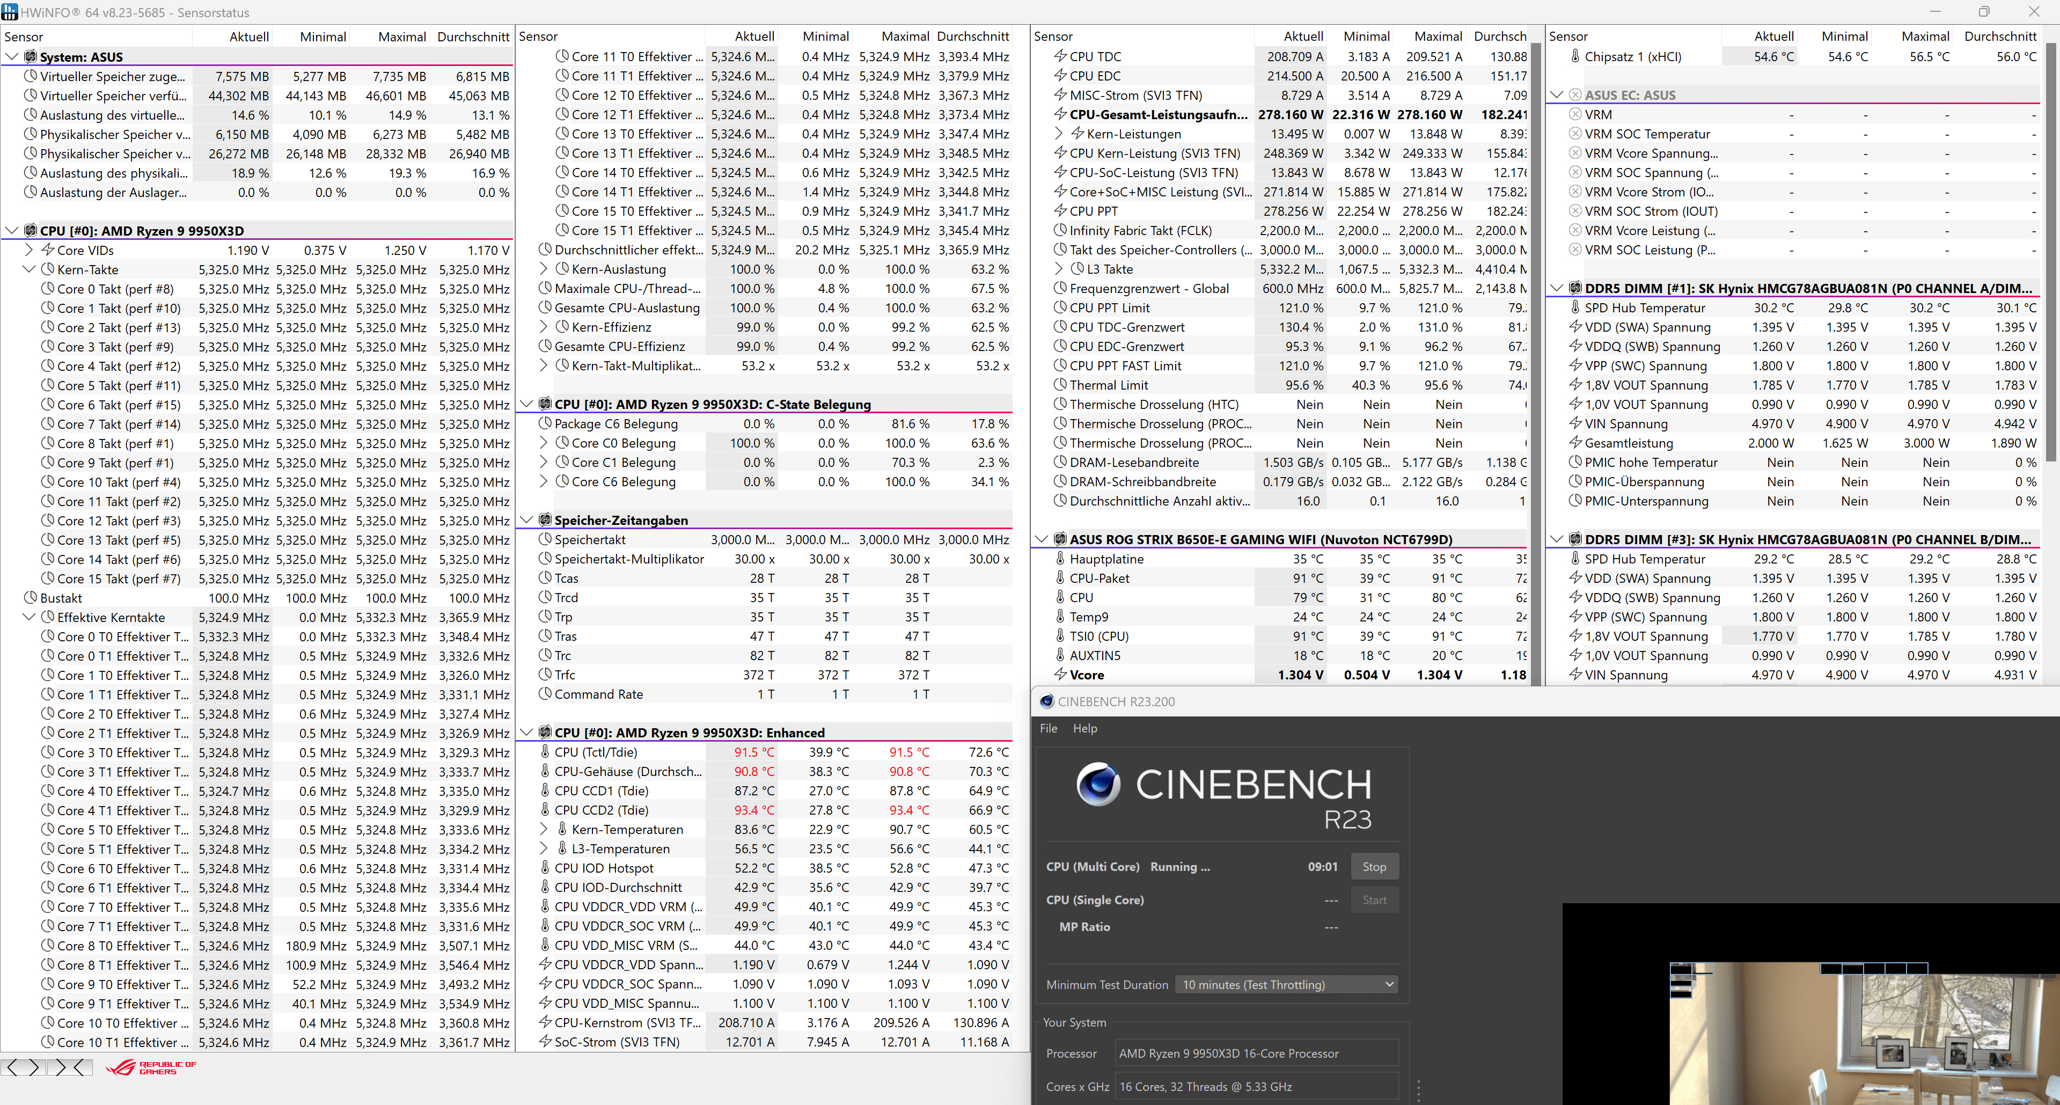Click the disabled VRM sensor icon
Image resolution: width=2060 pixels, height=1105 pixels.
pos(1574,114)
